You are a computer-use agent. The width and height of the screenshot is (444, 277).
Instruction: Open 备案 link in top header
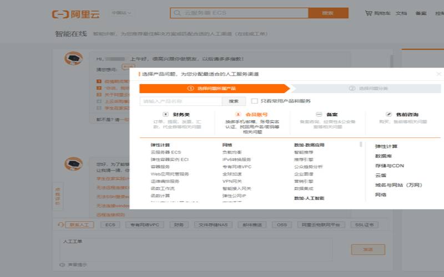421,13
